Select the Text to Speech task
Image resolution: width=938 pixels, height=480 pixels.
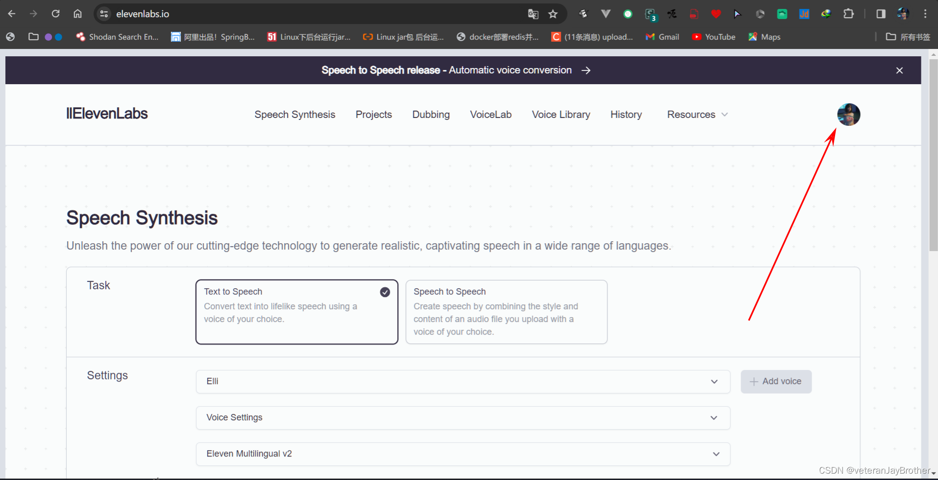point(297,312)
